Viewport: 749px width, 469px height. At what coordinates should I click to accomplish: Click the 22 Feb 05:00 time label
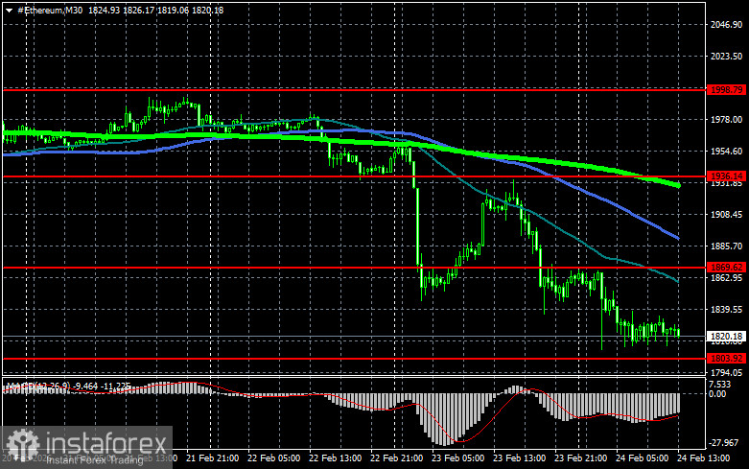(273, 458)
